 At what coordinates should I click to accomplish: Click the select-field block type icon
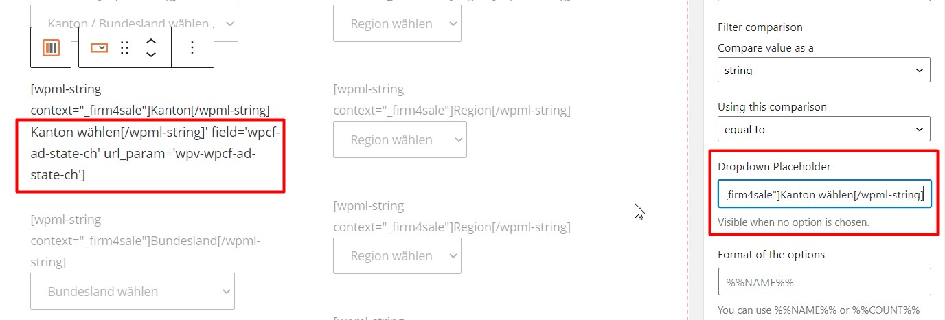[99, 47]
